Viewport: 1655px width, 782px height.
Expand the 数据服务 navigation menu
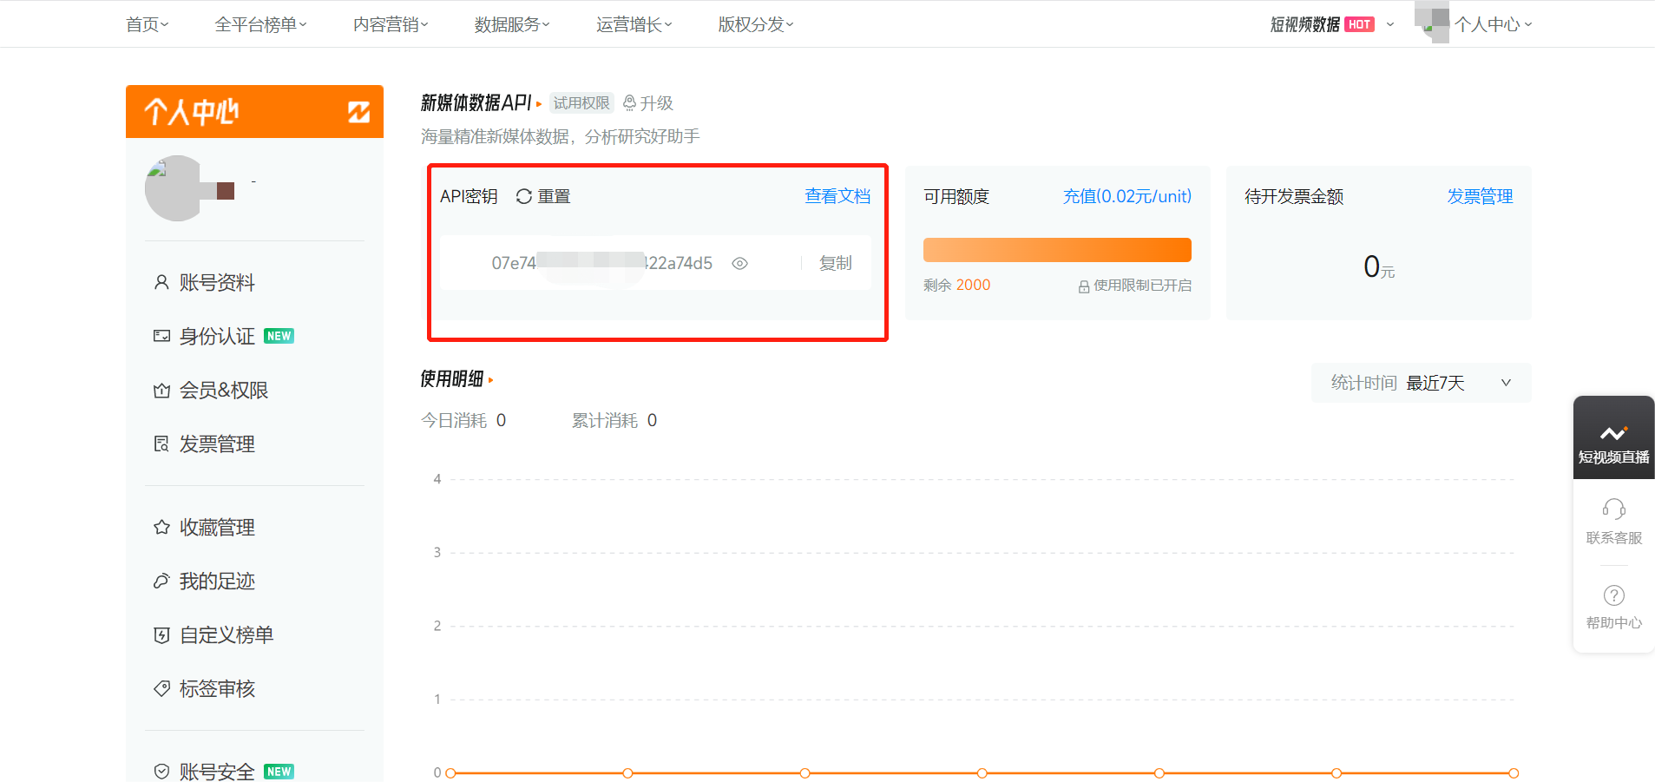click(512, 24)
